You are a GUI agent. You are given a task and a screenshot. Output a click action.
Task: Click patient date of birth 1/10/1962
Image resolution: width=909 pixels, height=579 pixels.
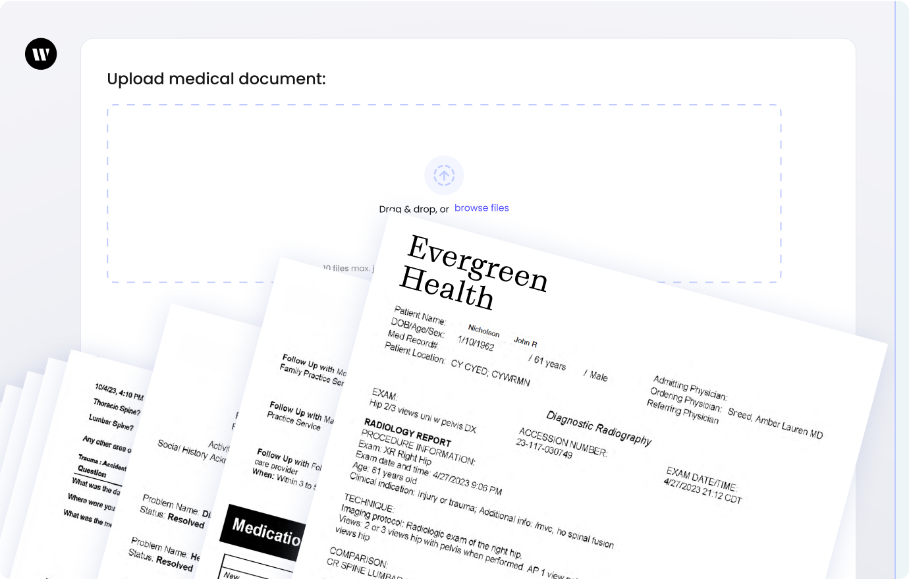pyautogui.click(x=476, y=344)
